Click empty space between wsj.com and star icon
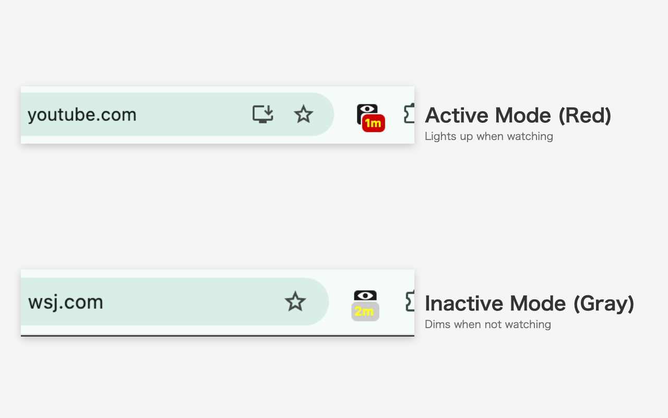This screenshot has height=418, width=668. pyautogui.click(x=193, y=302)
